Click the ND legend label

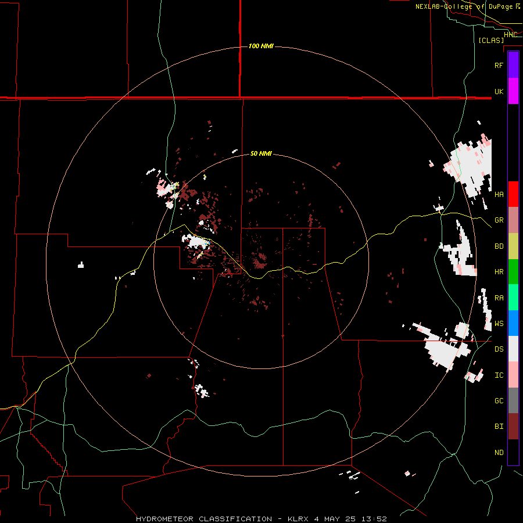[499, 453]
